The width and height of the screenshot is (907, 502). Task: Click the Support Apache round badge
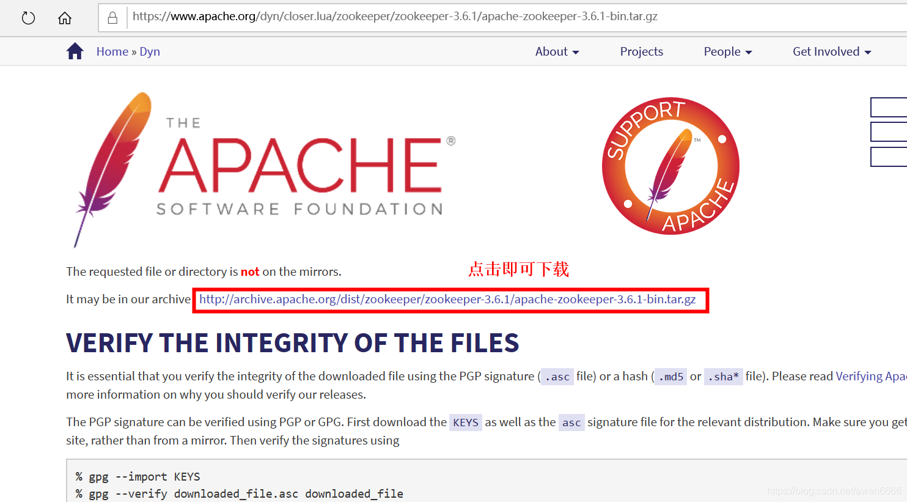coord(670,166)
